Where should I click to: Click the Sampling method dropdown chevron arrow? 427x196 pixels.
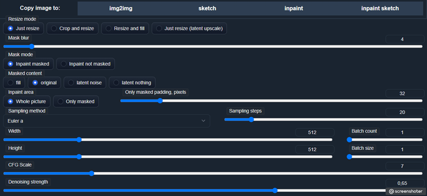pos(203,121)
